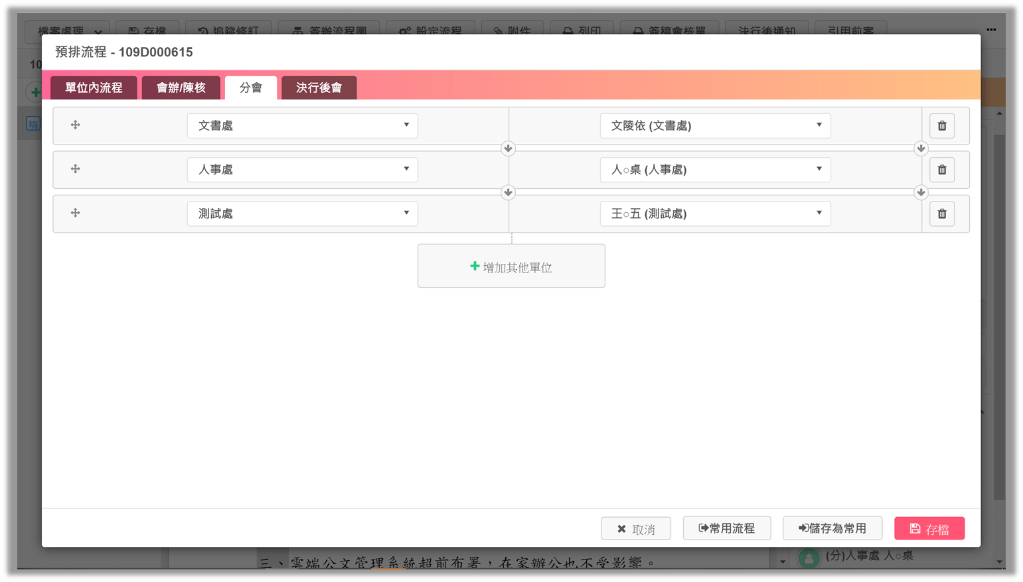Click the drag handle of 人事處 row
1023x582 pixels.
[x=76, y=169]
